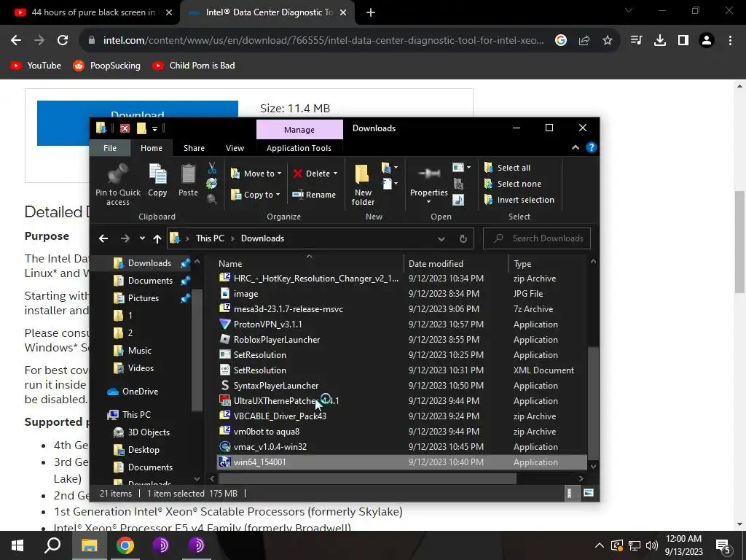Image resolution: width=746 pixels, height=560 pixels.
Task: Open the Copy to dropdown
Action: coord(256,194)
